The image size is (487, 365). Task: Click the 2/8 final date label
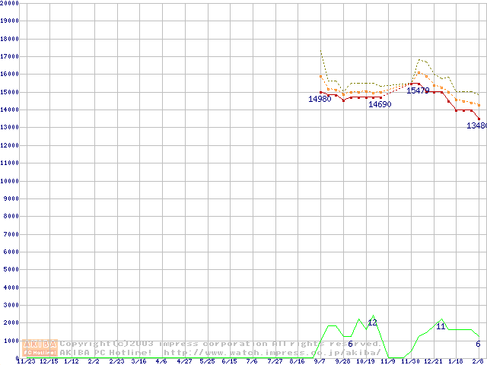point(479,361)
